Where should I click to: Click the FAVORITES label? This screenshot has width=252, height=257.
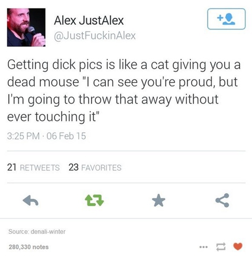point(101,168)
